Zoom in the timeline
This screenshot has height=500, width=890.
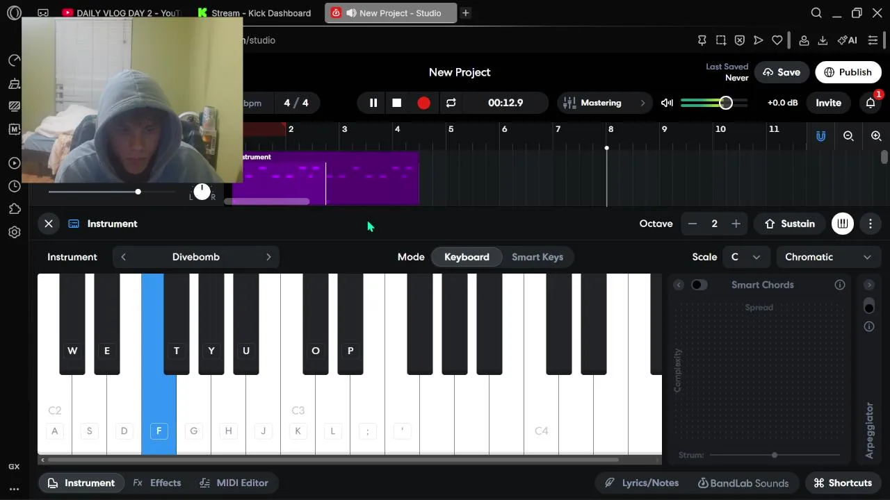click(x=876, y=136)
